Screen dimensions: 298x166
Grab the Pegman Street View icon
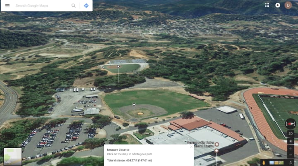coord(264,163)
